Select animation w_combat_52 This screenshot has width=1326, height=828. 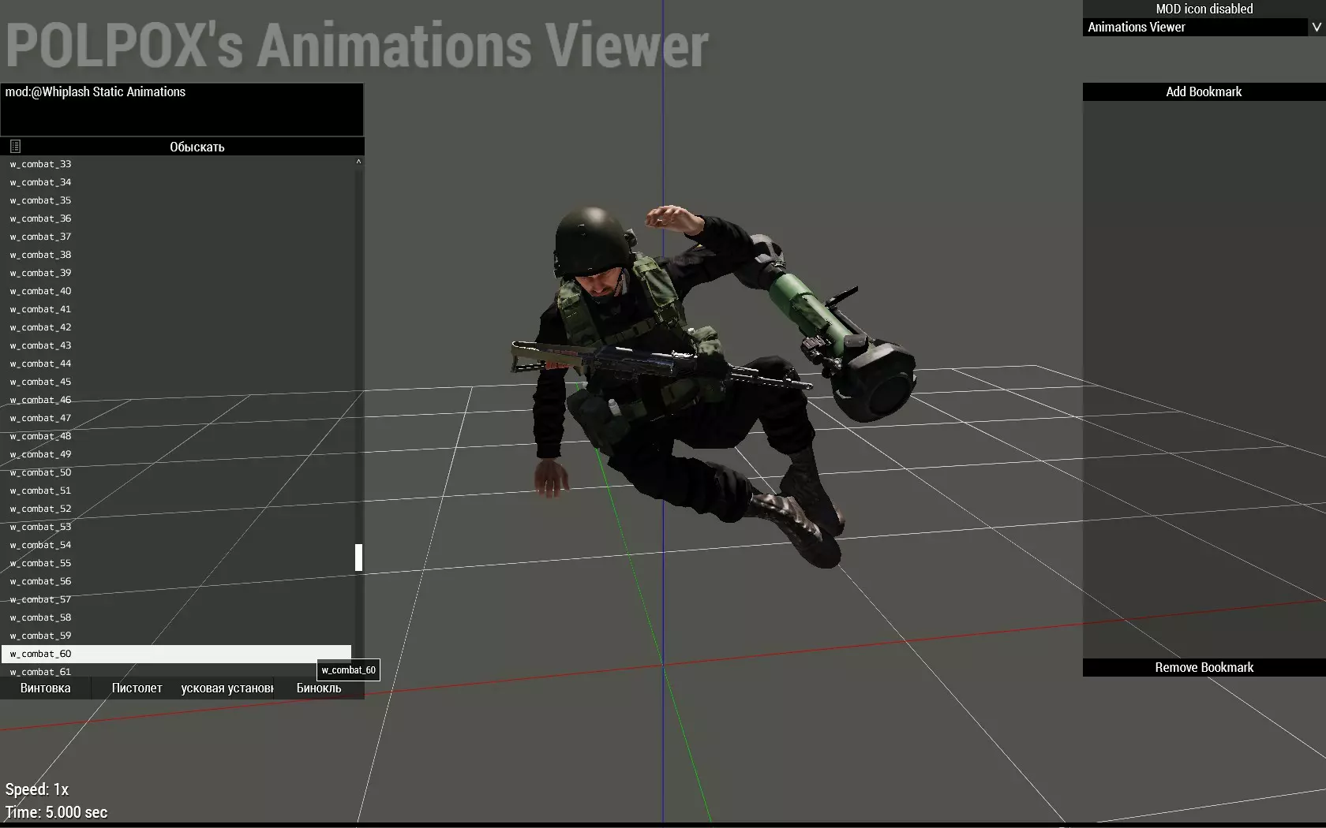(177, 509)
